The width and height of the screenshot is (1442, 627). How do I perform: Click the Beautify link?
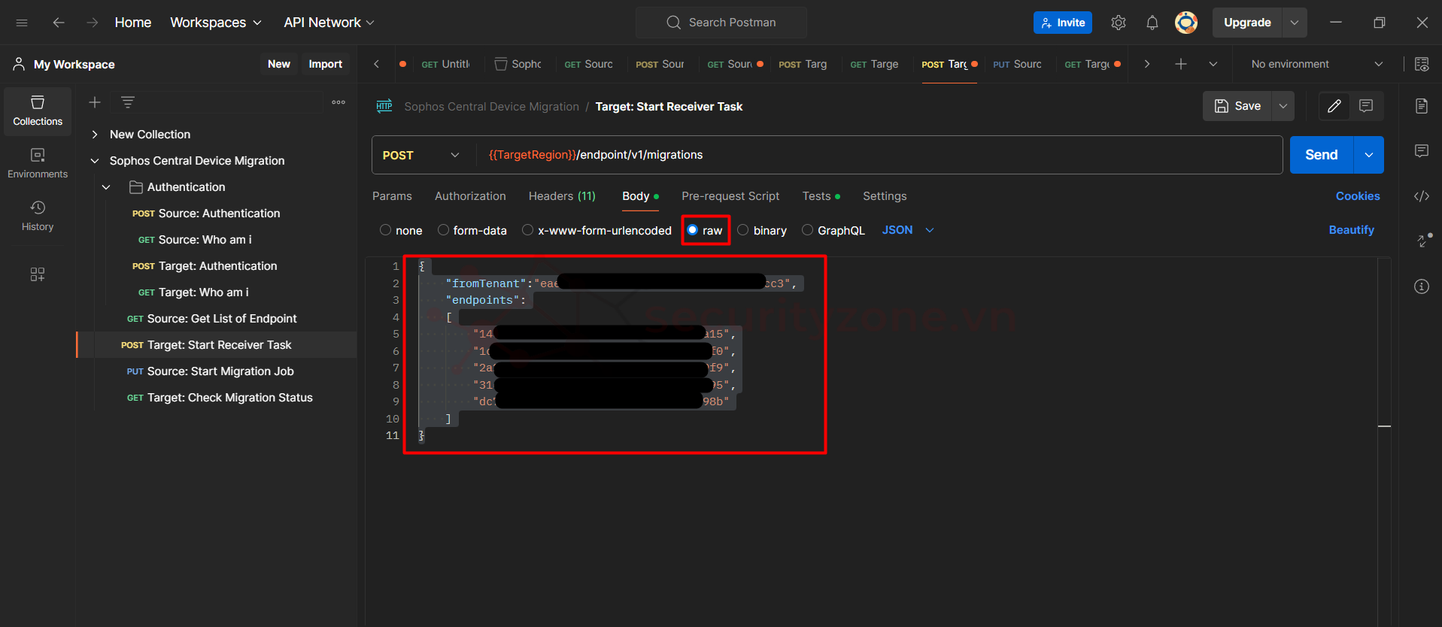1351,230
